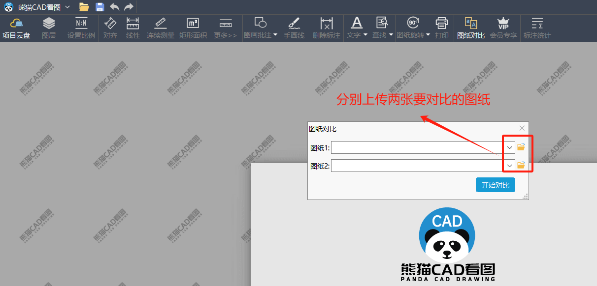Screen dimensions: 597x286
Task: Click the 图纸旋转 rotate drawing tool
Action: [411, 28]
